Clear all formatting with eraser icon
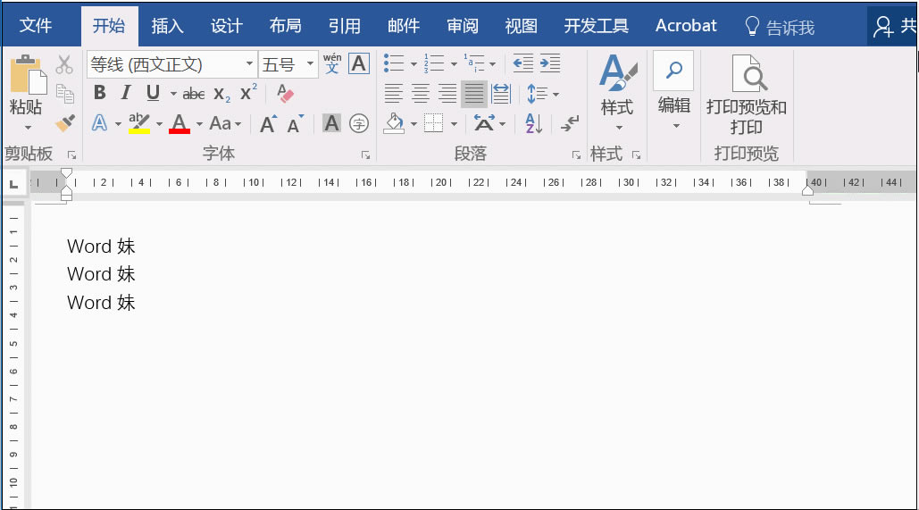The width and height of the screenshot is (919, 510). [285, 93]
